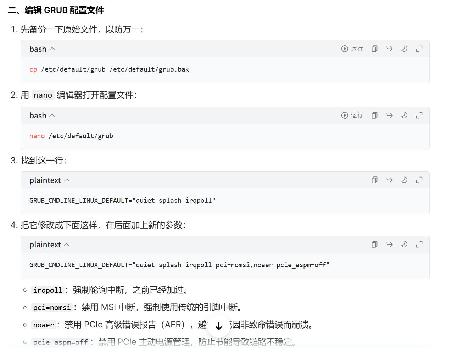
Task: Collapse the modified GRUB config block
Action: pos(67,244)
